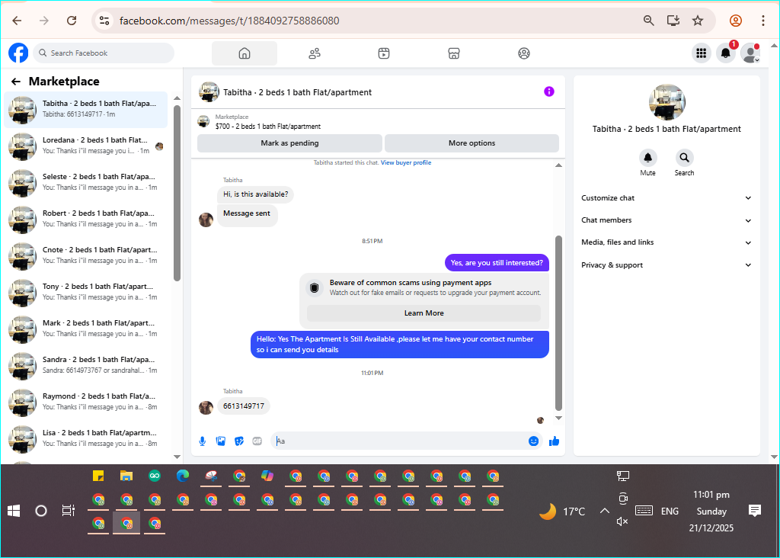Click Tabitha's large profile picture in info panel

667,102
